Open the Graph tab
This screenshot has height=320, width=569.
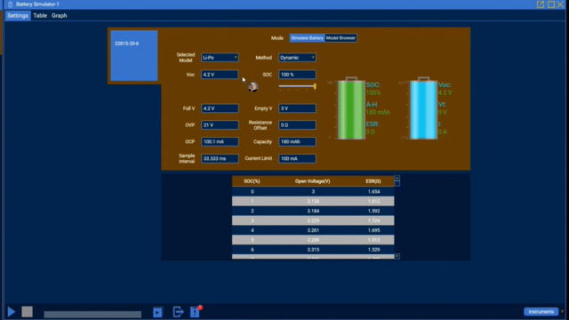[x=60, y=16]
